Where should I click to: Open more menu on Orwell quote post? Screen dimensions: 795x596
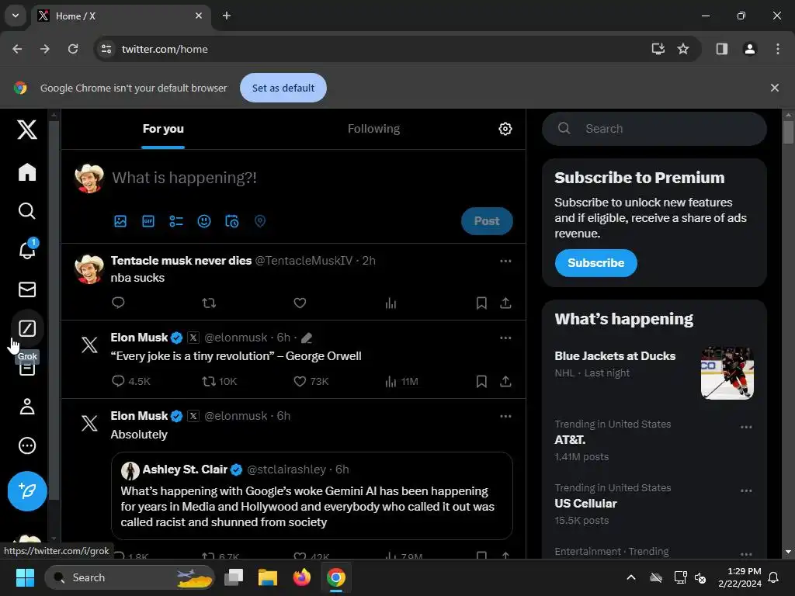(x=505, y=338)
